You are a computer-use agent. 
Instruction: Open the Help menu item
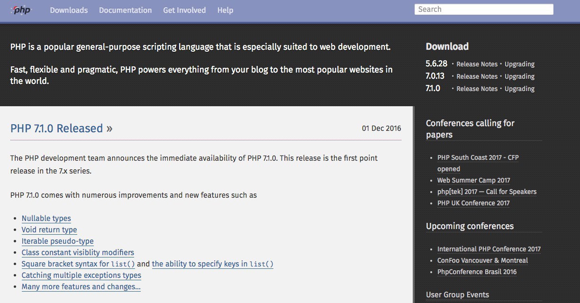click(x=225, y=10)
